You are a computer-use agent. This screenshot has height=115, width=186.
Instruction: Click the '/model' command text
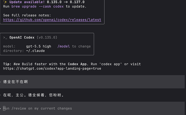point(64,46)
